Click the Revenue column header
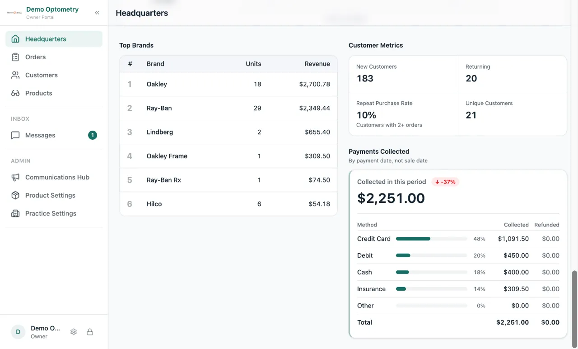The image size is (578, 349). (317, 64)
